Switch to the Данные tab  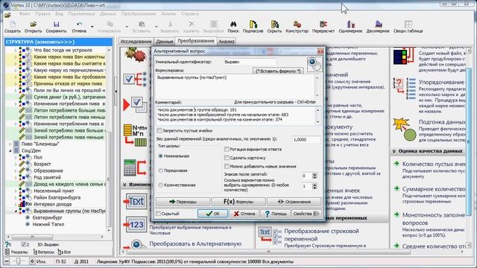point(164,42)
